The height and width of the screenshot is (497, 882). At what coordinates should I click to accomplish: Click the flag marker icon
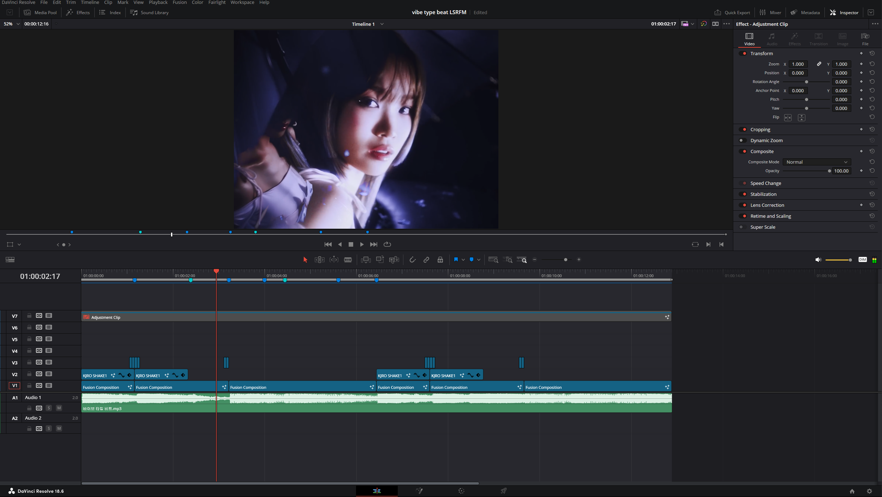tap(456, 260)
